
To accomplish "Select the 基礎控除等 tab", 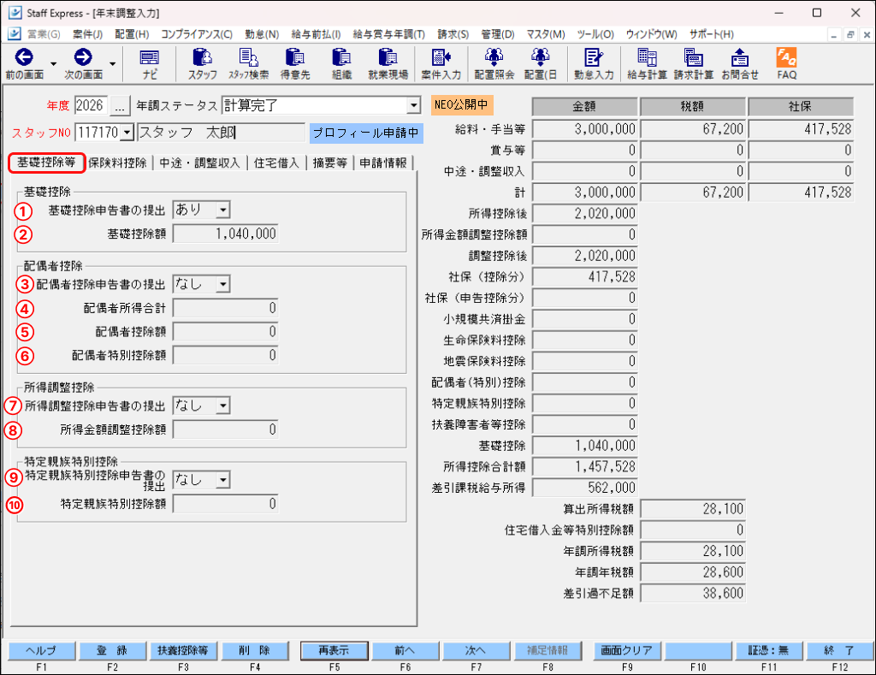I will coord(46,162).
